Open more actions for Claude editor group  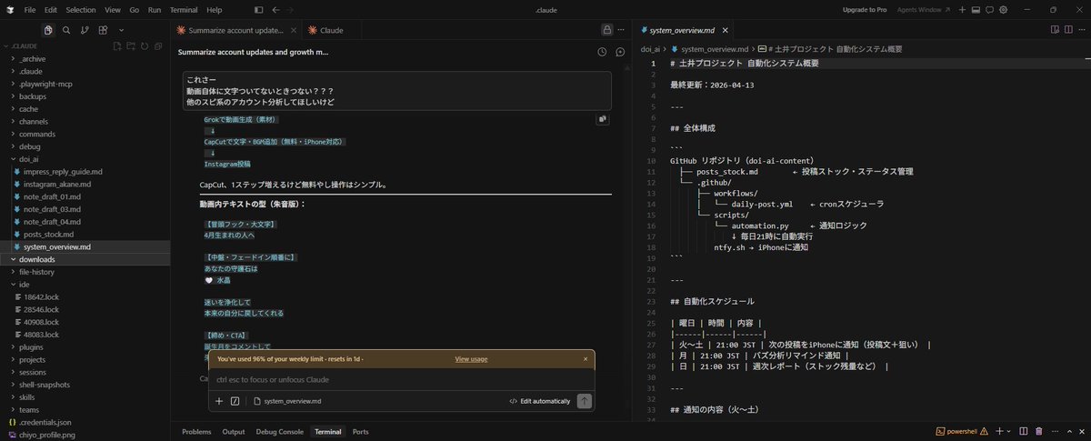coord(622,30)
